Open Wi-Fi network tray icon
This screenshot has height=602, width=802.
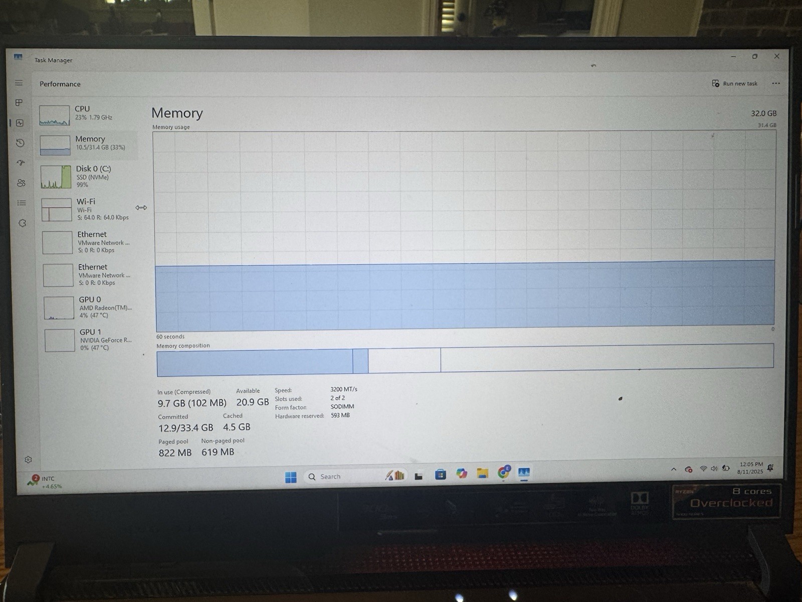click(703, 469)
